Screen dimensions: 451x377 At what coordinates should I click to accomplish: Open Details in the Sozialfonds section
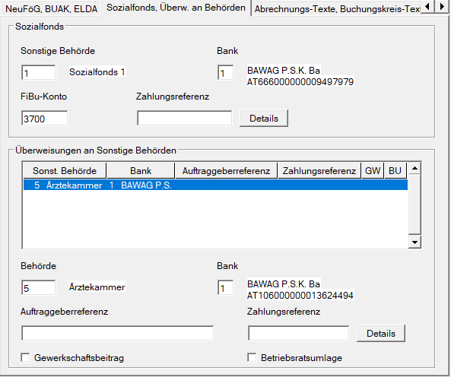(x=264, y=118)
